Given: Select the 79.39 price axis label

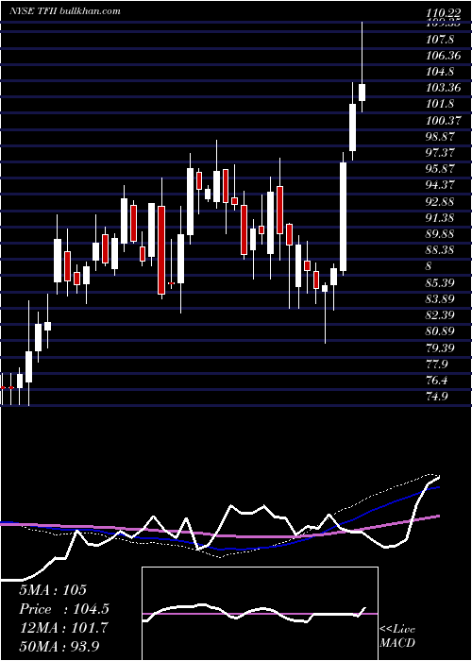Looking at the screenshot, I should click(x=440, y=347).
